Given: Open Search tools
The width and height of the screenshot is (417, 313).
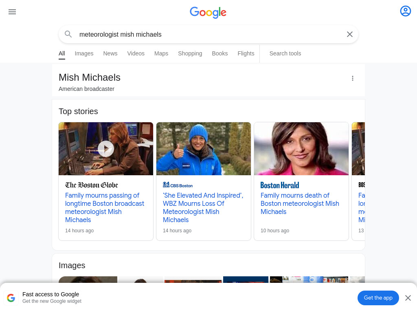Looking at the screenshot, I should click(x=285, y=53).
